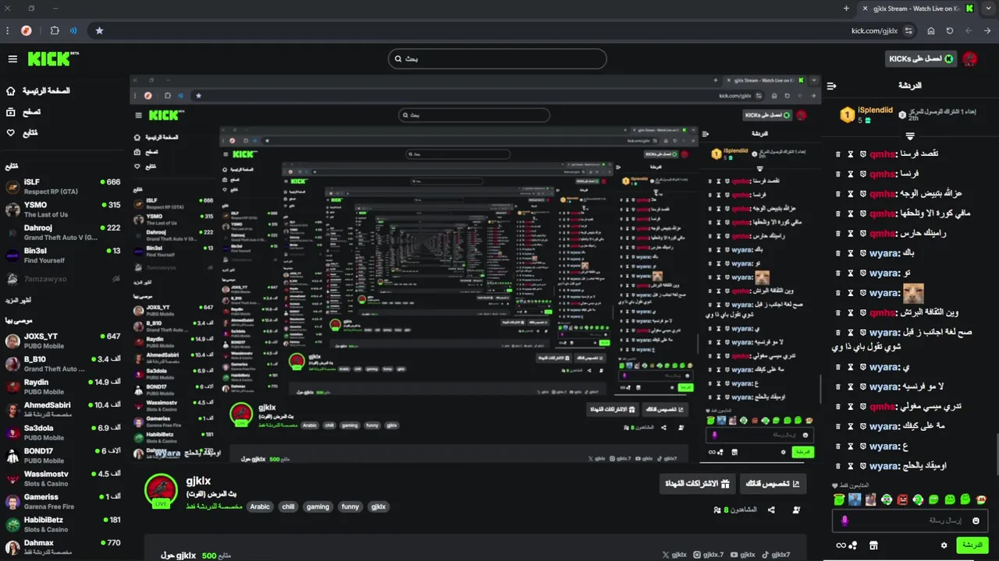Open Wassimostv Slots & Casino channel
This screenshot has height=561, width=999.
[x=63, y=478]
